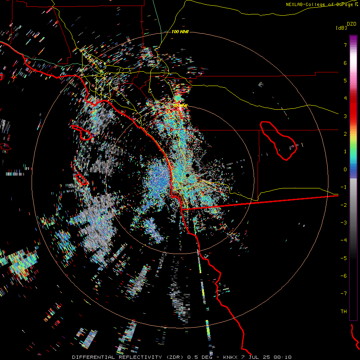Screen dimensions: 360x360
Task: Select the -3 dB scale label
Action: click(344, 223)
